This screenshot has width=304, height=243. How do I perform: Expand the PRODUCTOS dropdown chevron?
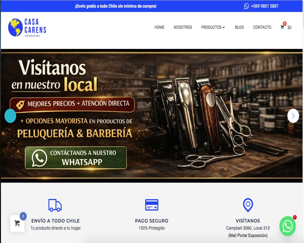223,28
